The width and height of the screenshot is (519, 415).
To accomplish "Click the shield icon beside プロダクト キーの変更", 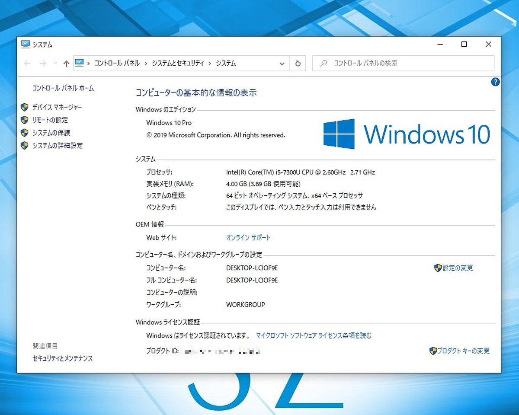I will (x=433, y=351).
